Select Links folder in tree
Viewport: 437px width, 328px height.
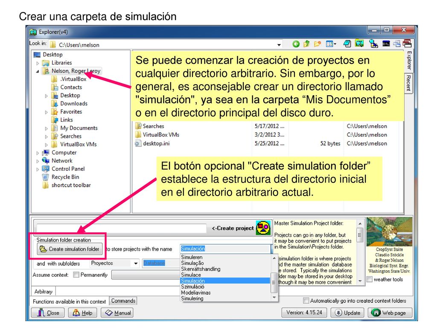click(x=67, y=120)
